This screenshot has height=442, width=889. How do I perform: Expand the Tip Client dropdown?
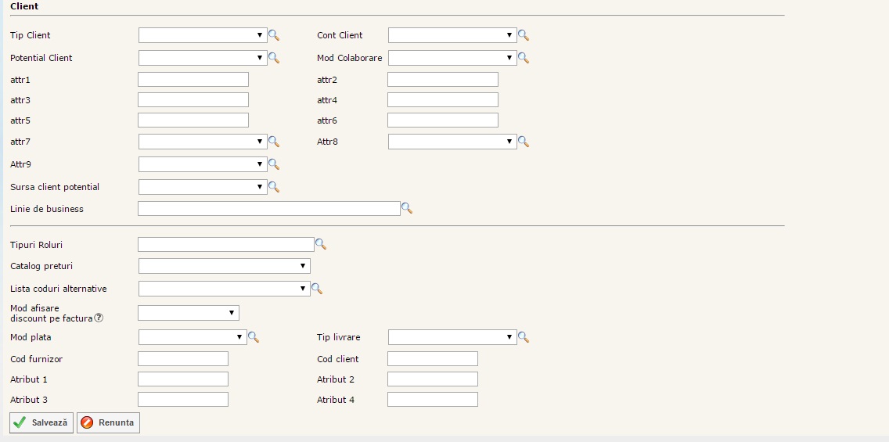click(x=203, y=35)
